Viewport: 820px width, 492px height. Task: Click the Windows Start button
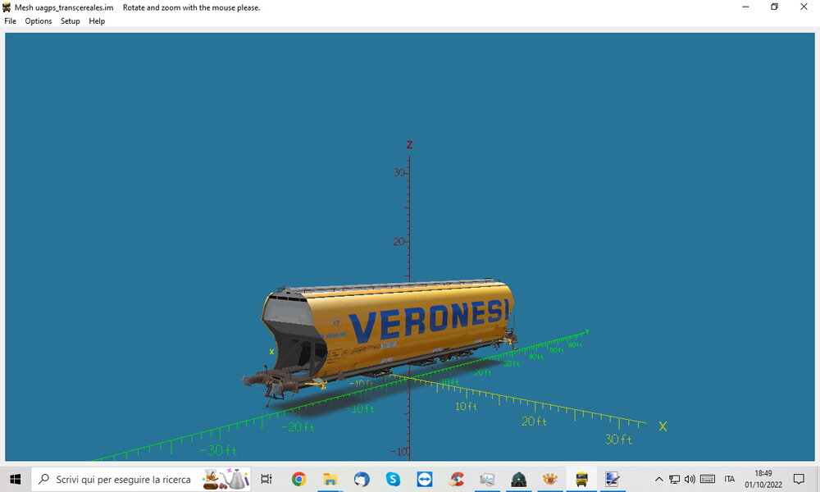pyautogui.click(x=15, y=479)
